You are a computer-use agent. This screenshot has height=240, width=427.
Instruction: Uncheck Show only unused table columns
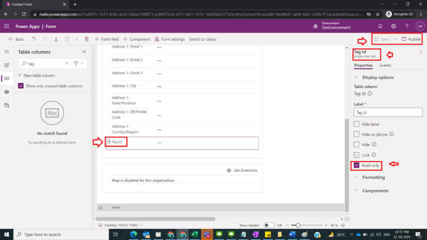21,86
